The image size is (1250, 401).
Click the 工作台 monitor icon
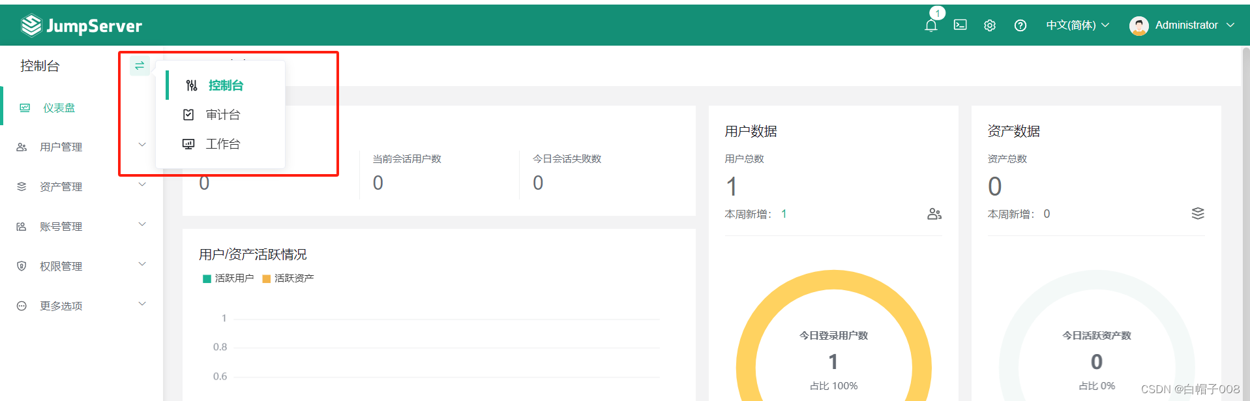188,144
